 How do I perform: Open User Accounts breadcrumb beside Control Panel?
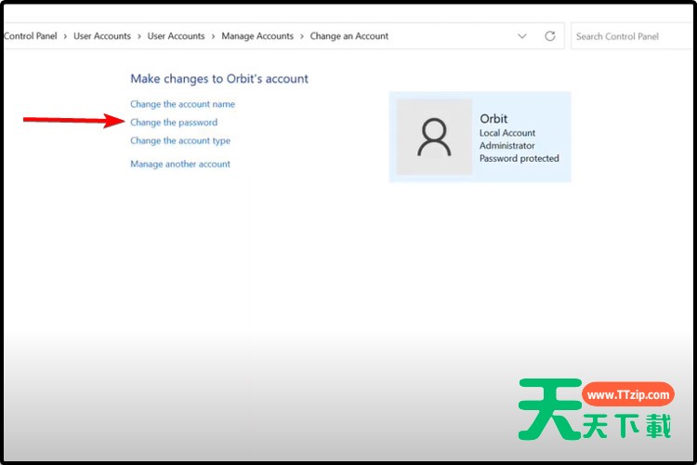click(x=102, y=36)
